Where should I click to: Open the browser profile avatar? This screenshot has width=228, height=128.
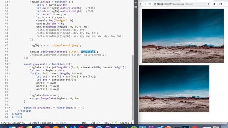pos(221,4)
